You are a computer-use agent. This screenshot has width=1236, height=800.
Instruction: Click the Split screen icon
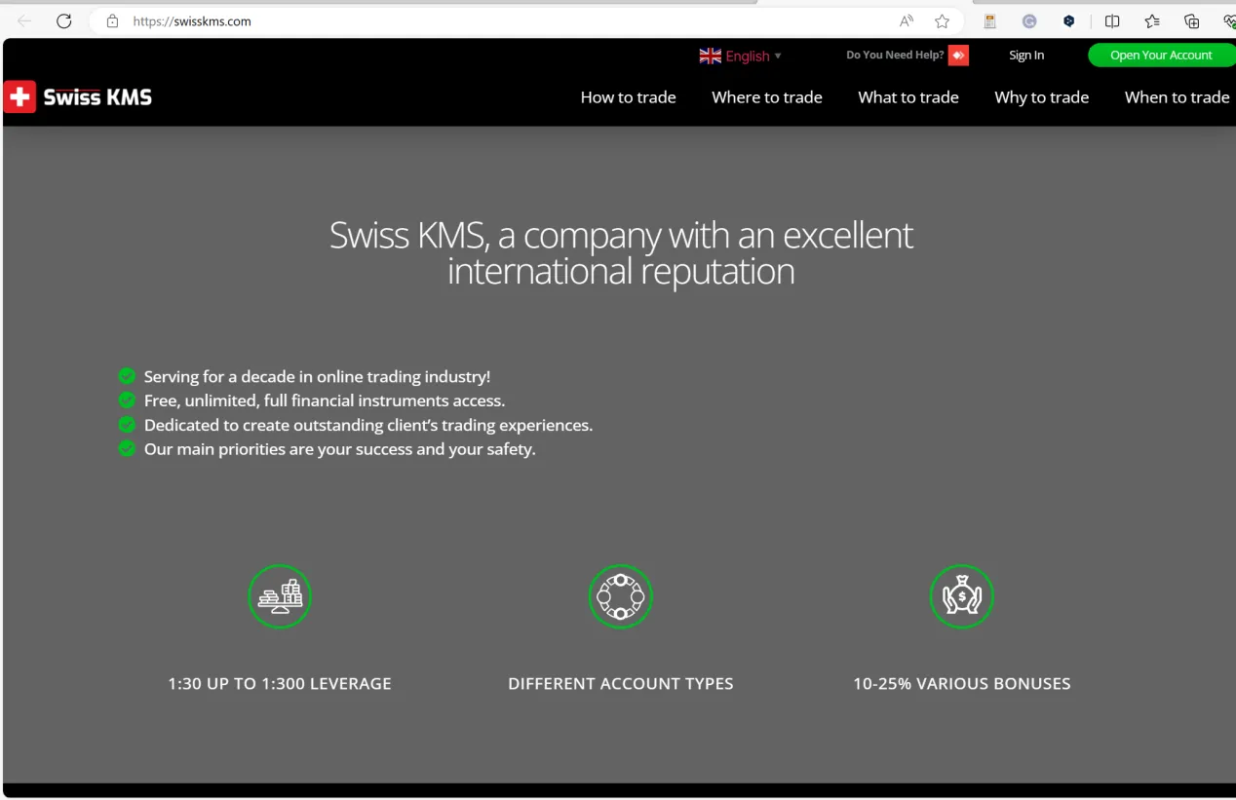(x=1112, y=21)
